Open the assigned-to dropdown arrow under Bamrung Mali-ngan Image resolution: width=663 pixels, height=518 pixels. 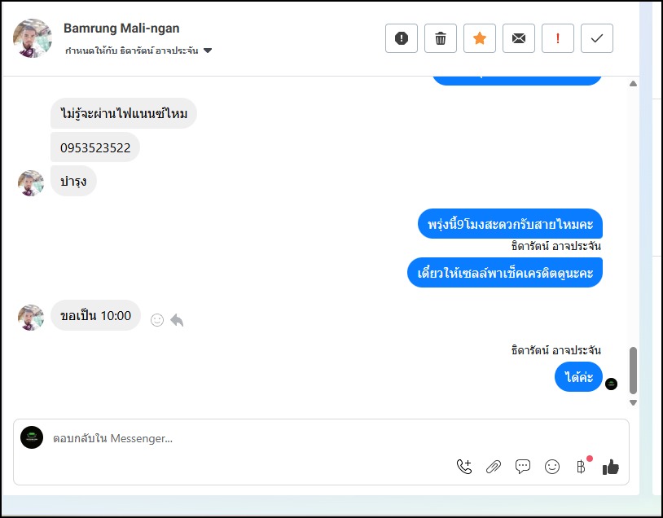point(208,50)
